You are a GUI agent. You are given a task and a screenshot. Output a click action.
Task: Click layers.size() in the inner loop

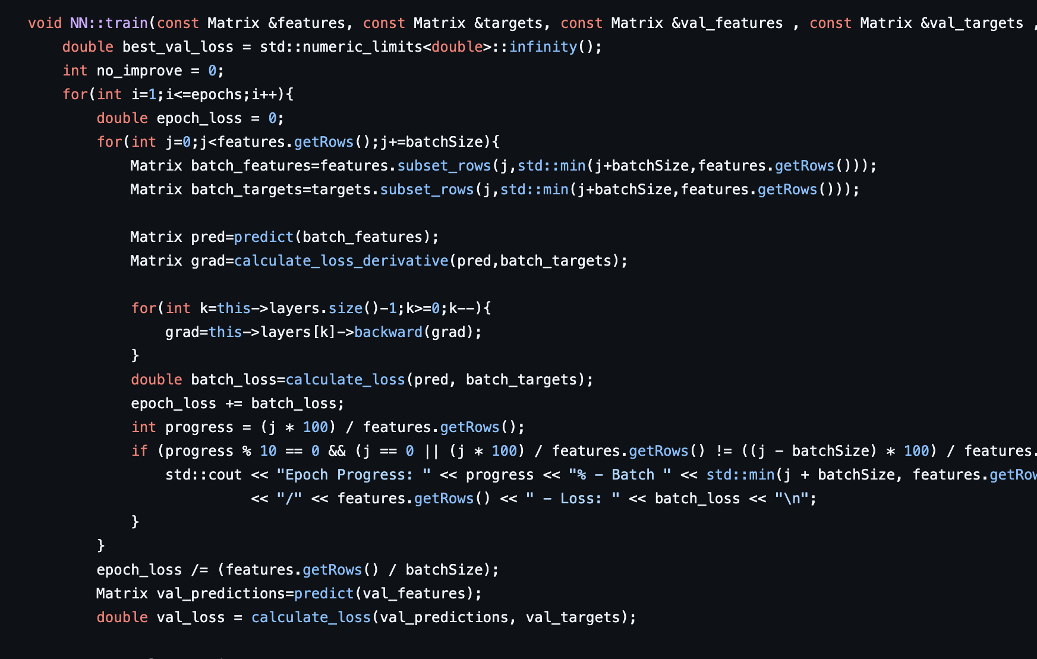pos(315,308)
